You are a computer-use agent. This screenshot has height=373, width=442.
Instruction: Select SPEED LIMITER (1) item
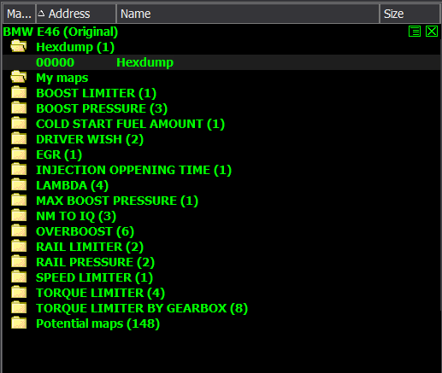(94, 277)
